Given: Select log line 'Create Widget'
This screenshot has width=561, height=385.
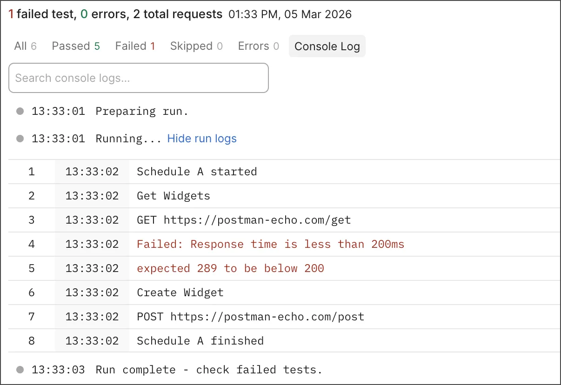Looking at the screenshot, I should coord(180,292).
